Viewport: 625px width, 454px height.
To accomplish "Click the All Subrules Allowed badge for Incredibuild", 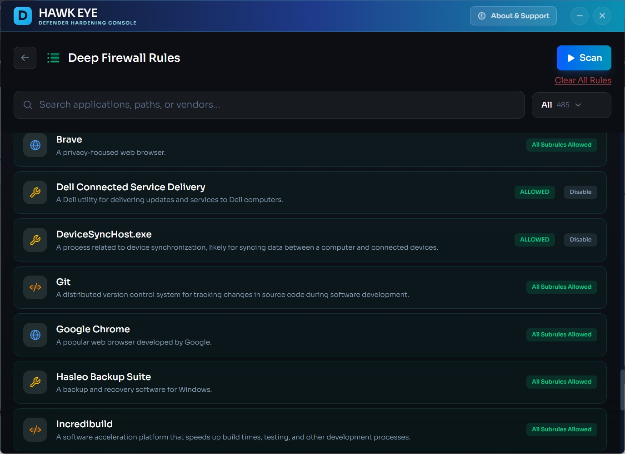I will 561,429.
